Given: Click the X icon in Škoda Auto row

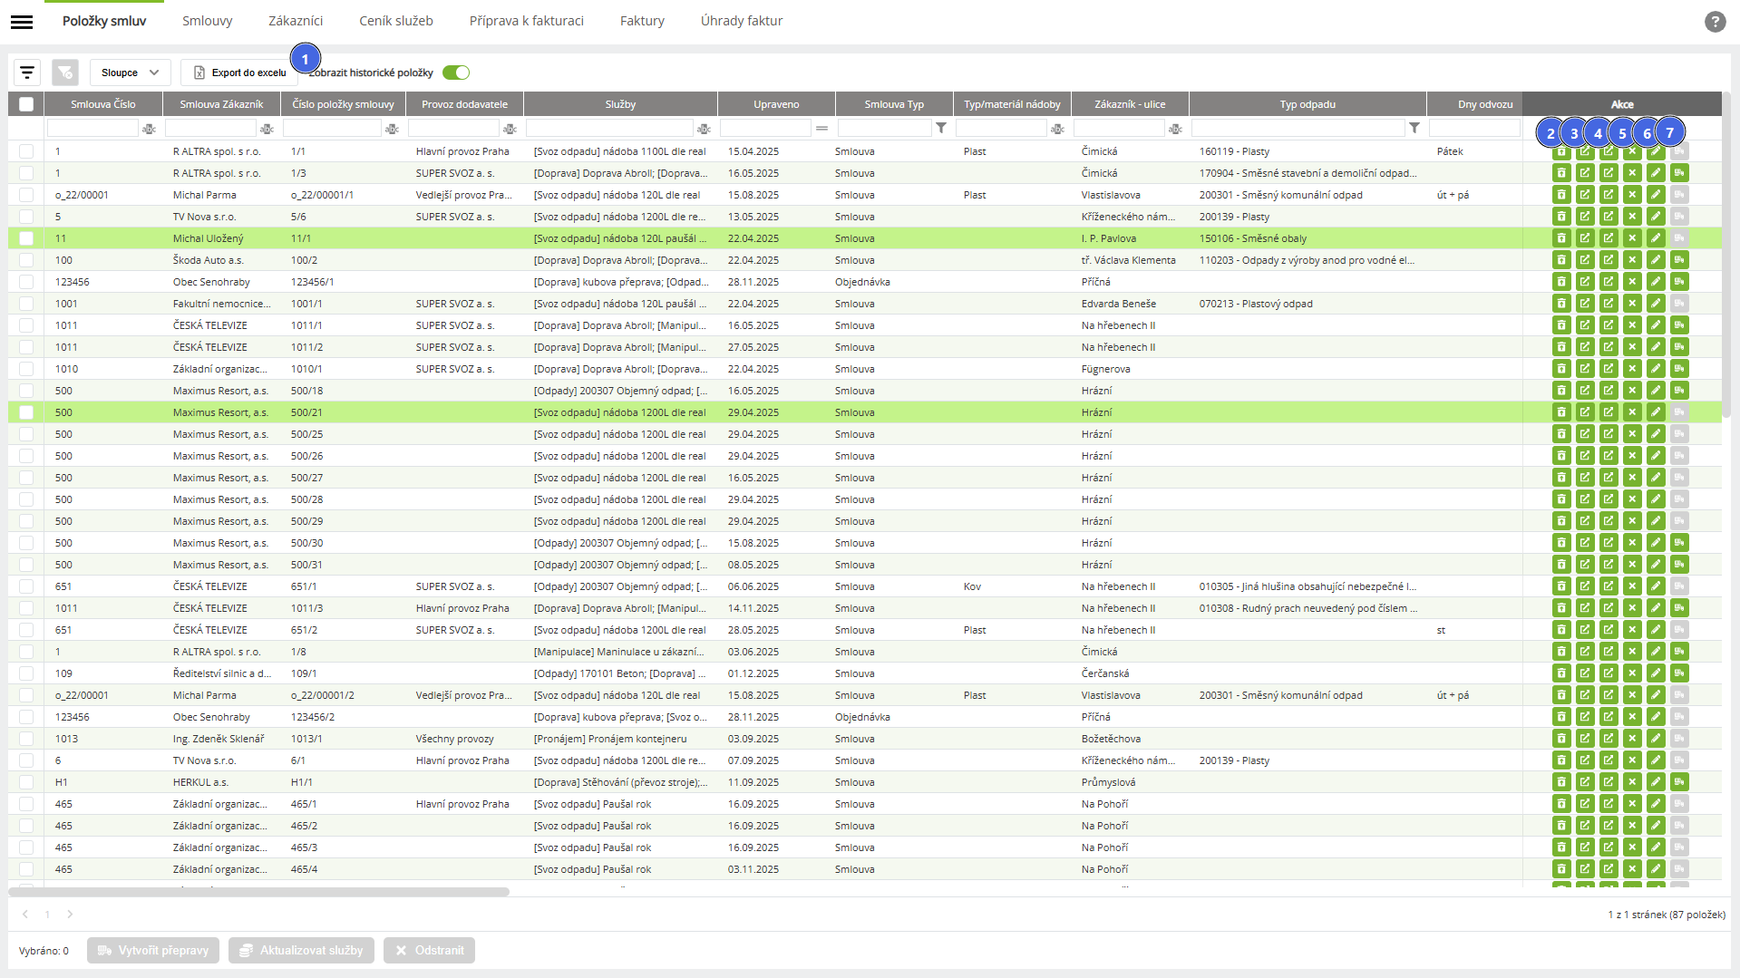Looking at the screenshot, I should pyautogui.click(x=1632, y=260).
